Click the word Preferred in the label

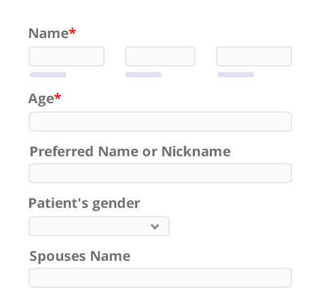point(62,151)
